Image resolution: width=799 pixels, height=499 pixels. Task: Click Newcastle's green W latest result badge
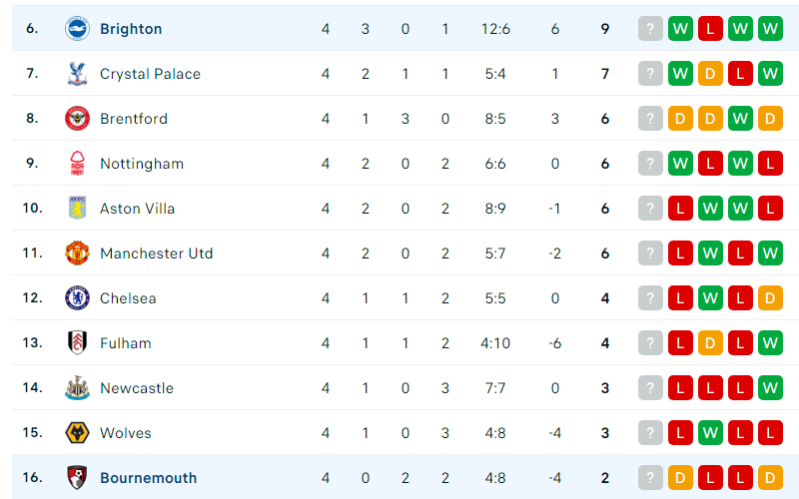770,388
